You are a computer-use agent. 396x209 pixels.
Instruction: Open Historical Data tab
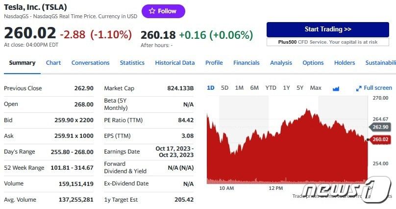click(174, 63)
